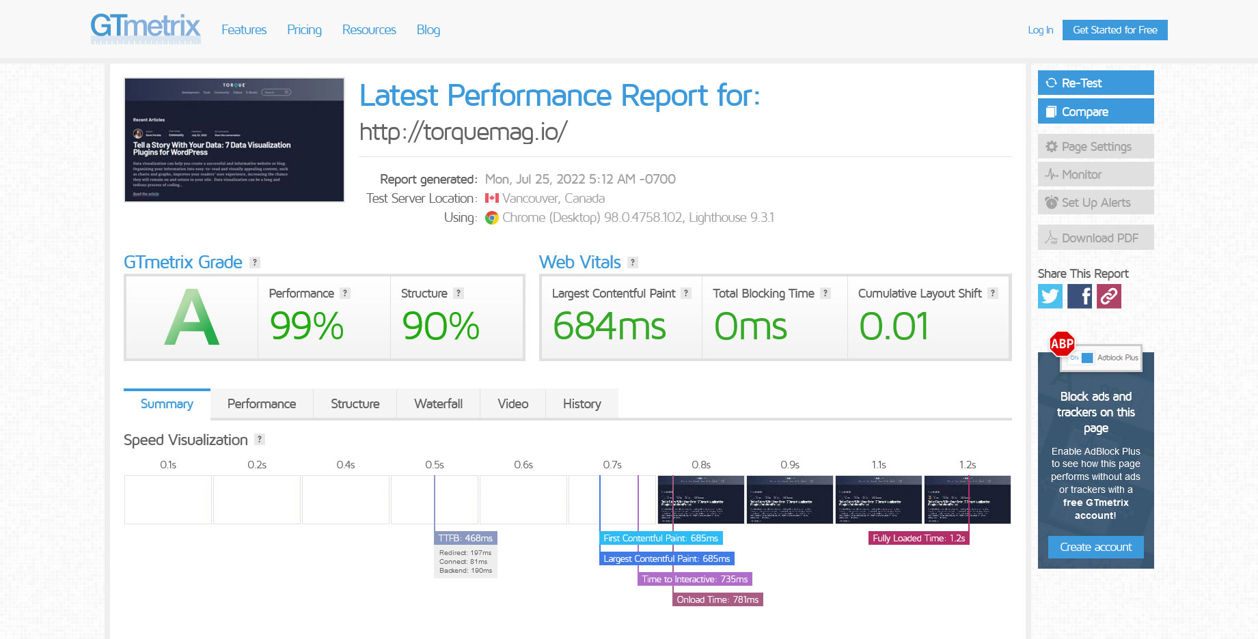Open the History tab

point(582,403)
